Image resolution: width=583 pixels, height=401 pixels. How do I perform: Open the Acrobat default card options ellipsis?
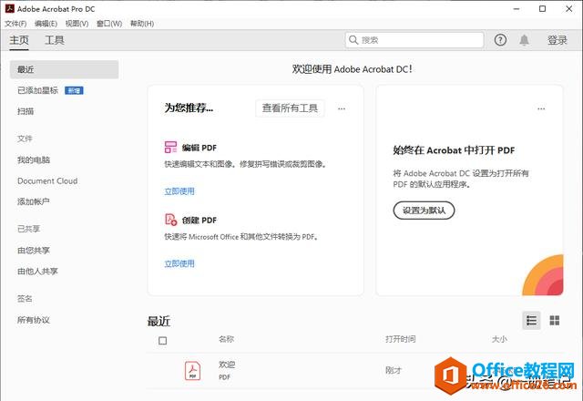541,108
